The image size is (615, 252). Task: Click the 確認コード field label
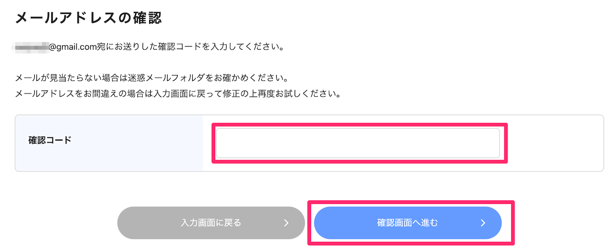(50, 140)
